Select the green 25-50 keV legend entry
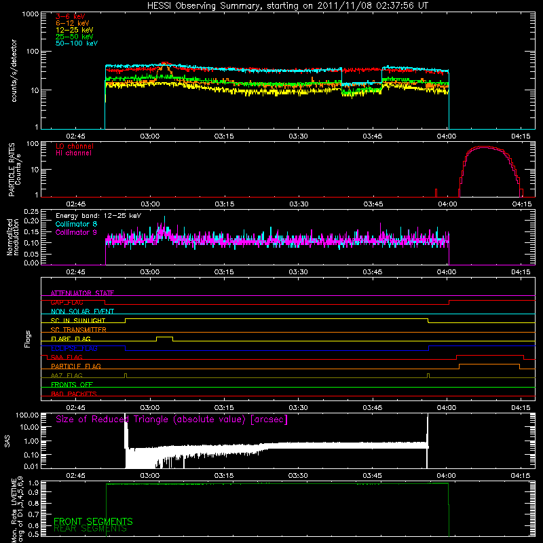 [x=75, y=37]
